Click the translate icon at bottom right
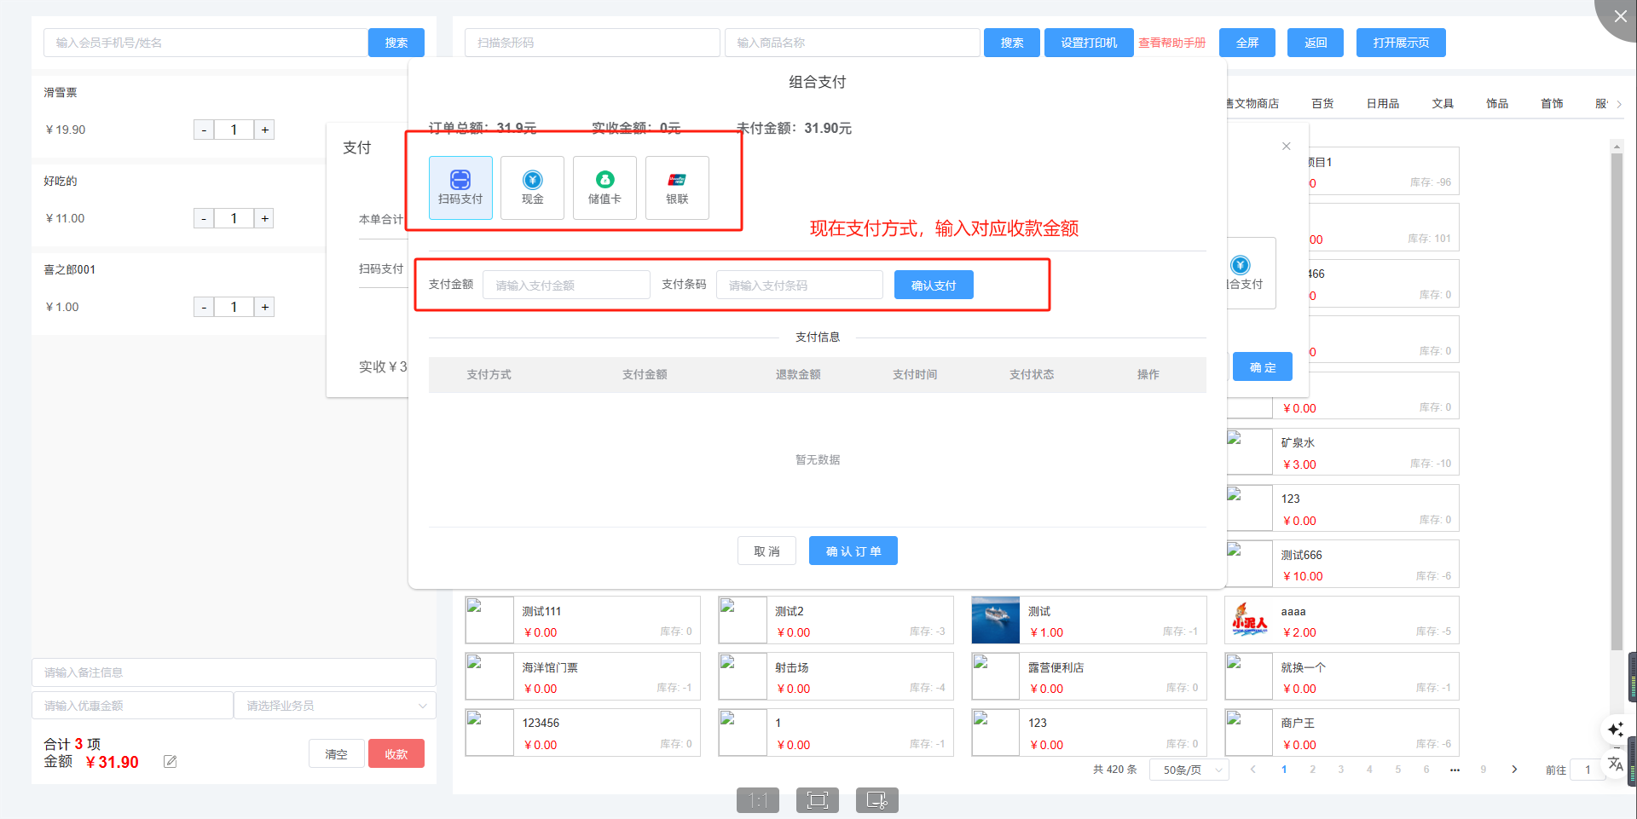 [x=1616, y=764]
